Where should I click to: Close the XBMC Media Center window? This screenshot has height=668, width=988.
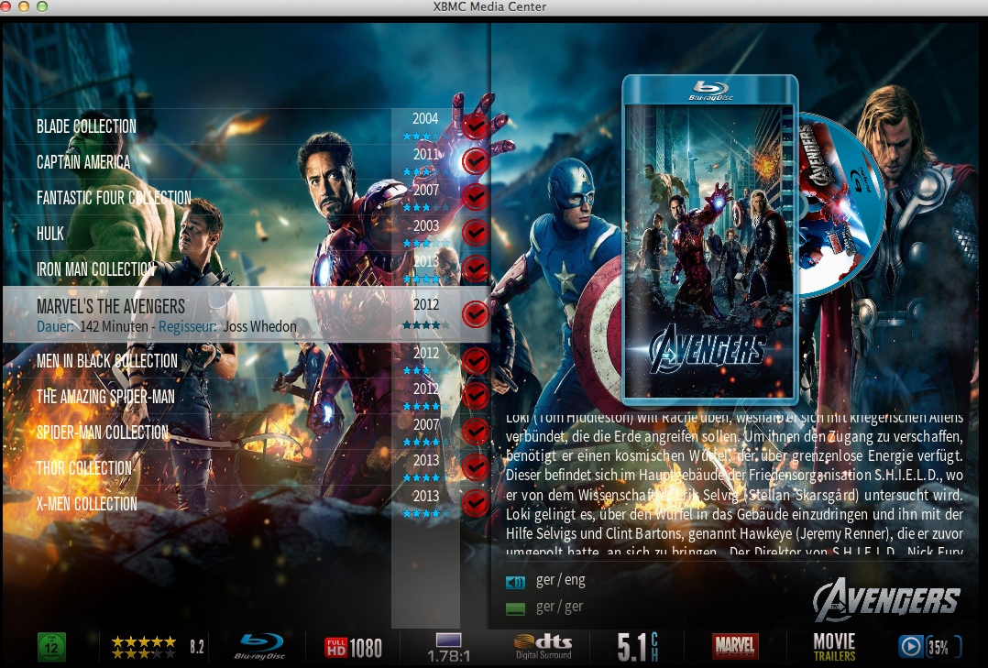coord(7,6)
